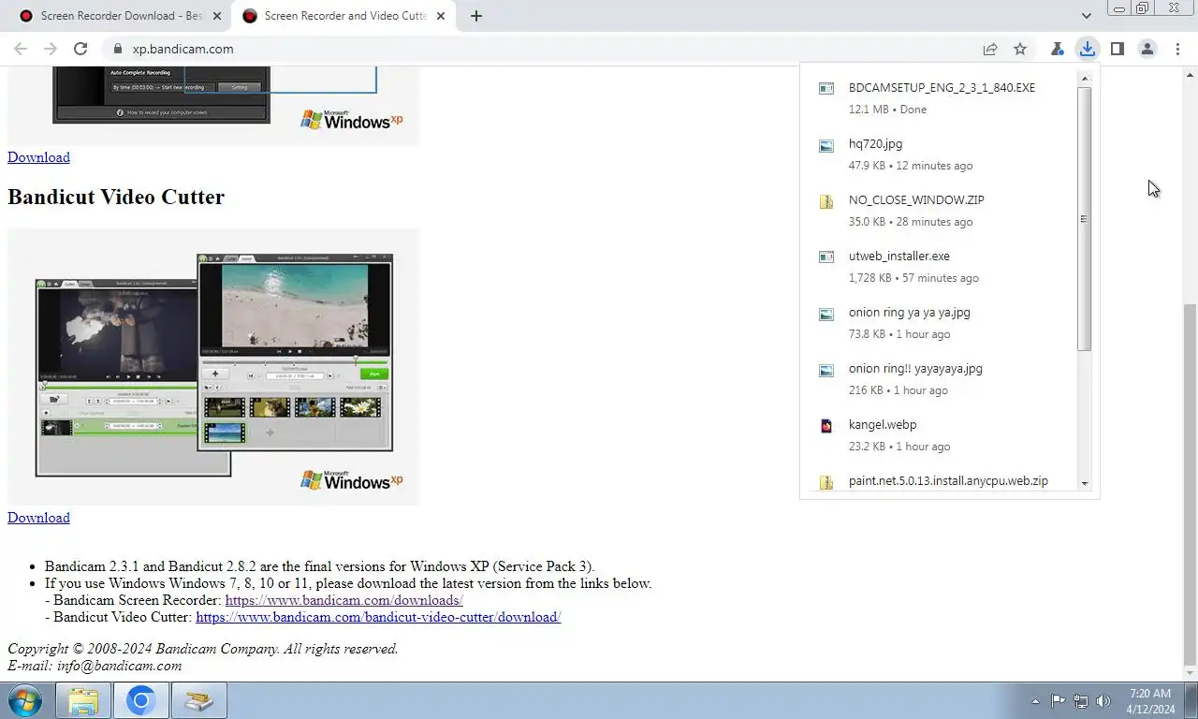The height and width of the screenshot is (719, 1198).
Task: Close the Screen Recorder and Video Cutter tab
Action: point(441,16)
